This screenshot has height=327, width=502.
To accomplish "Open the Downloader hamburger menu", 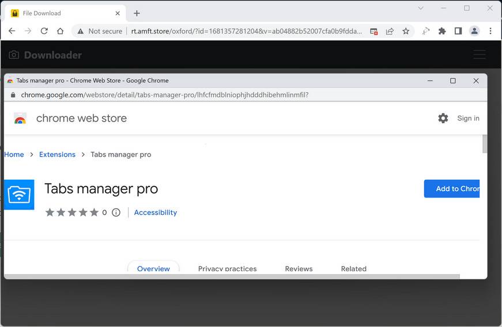I will [480, 55].
